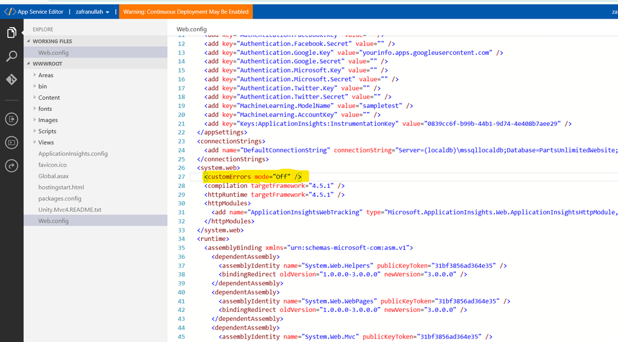
Task: Open the zafranullah site dropdown
Action: click(92, 12)
